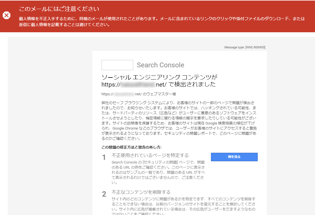Click the 例を見る blue button
Screen dimensions: 315x215
[234, 157]
